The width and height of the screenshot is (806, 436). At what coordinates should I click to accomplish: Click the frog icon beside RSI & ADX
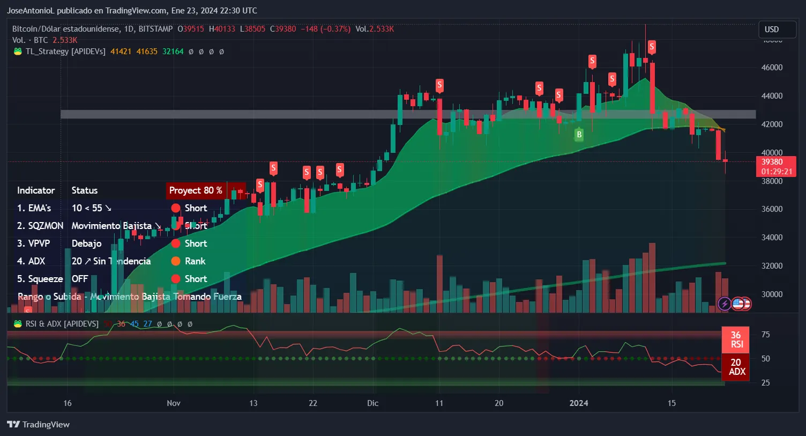(x=18, y=324)
